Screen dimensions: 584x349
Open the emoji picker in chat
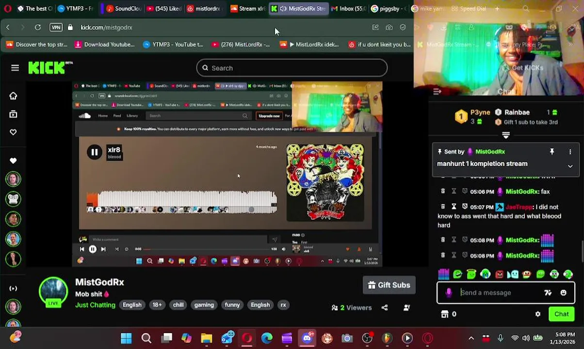click(x=563, y=293)
